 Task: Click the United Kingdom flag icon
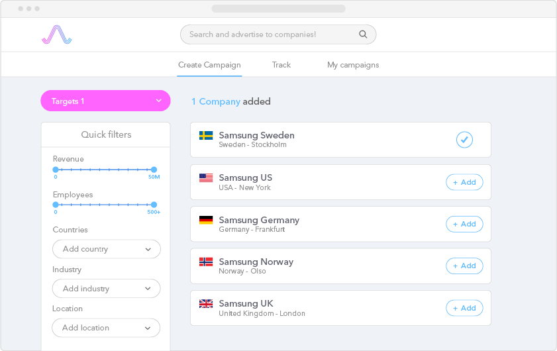(206, 304)
